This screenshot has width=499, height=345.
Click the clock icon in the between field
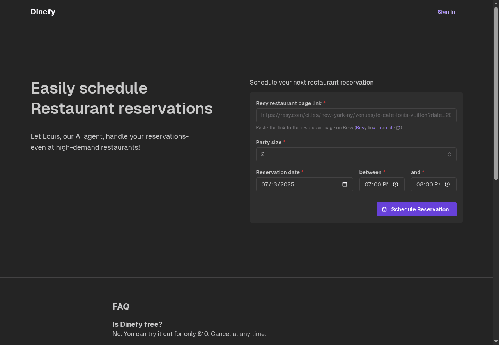(395, 184)
